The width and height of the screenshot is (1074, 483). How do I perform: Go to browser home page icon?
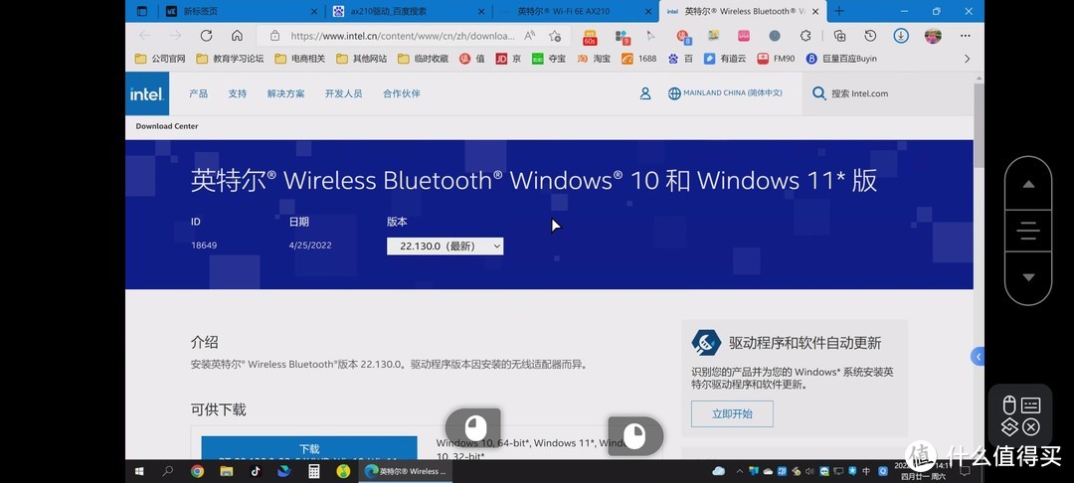pos(237,36)
